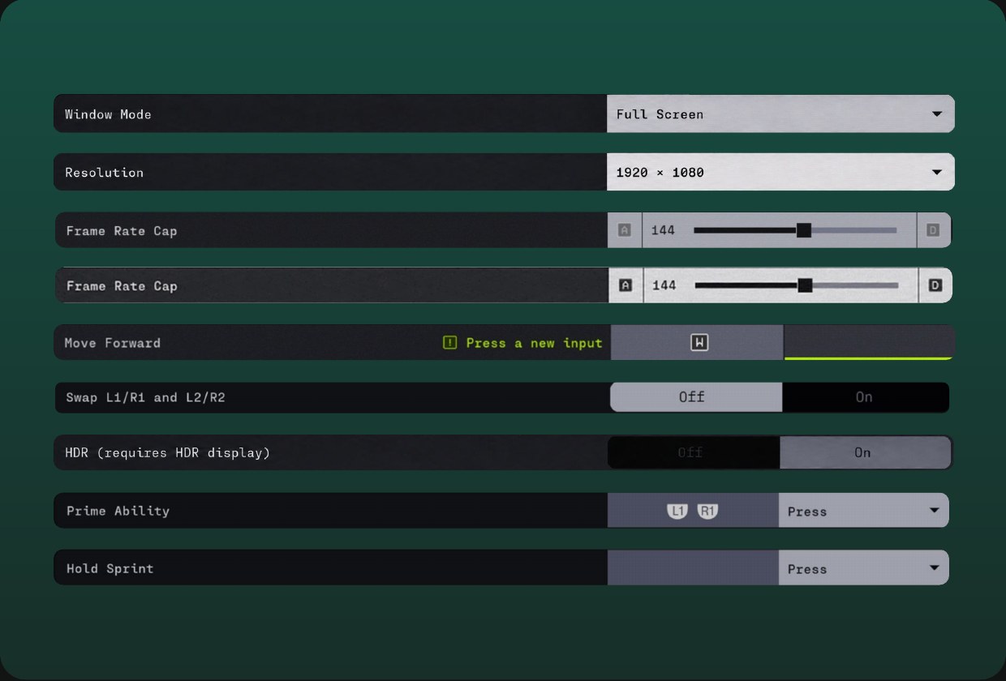Click the Swap L1/R1 and L2/R2 label
The width and height of the screenshot is (1006, 681).
pyautogui.click(x=145, y=397)
